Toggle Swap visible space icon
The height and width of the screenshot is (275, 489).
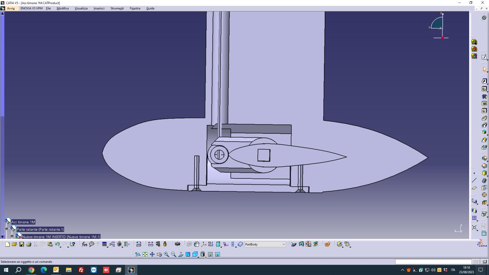[x=217, y=254]
